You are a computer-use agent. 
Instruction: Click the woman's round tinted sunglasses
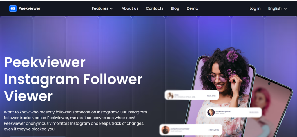pos(218,78)
